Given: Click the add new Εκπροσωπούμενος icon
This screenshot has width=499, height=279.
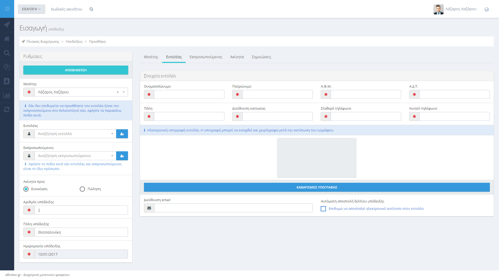Looking at the screenshot, I should click(122, 156).
